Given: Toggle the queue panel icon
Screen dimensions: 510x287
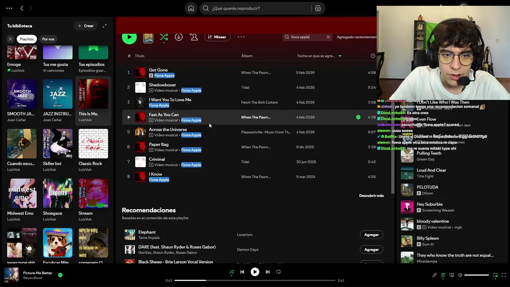Looking at the screenshot, I should tap(443, 275).
